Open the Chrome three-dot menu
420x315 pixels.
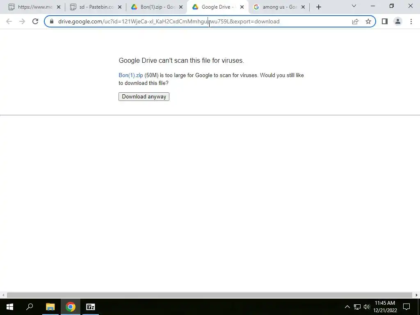coord(411,21)
